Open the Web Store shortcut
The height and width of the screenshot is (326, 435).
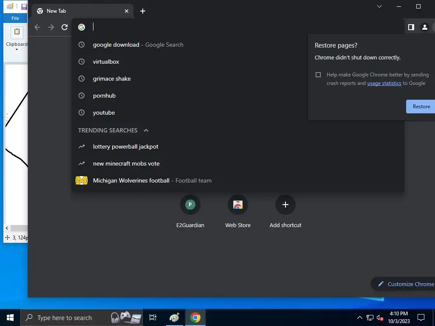point(238,211)
